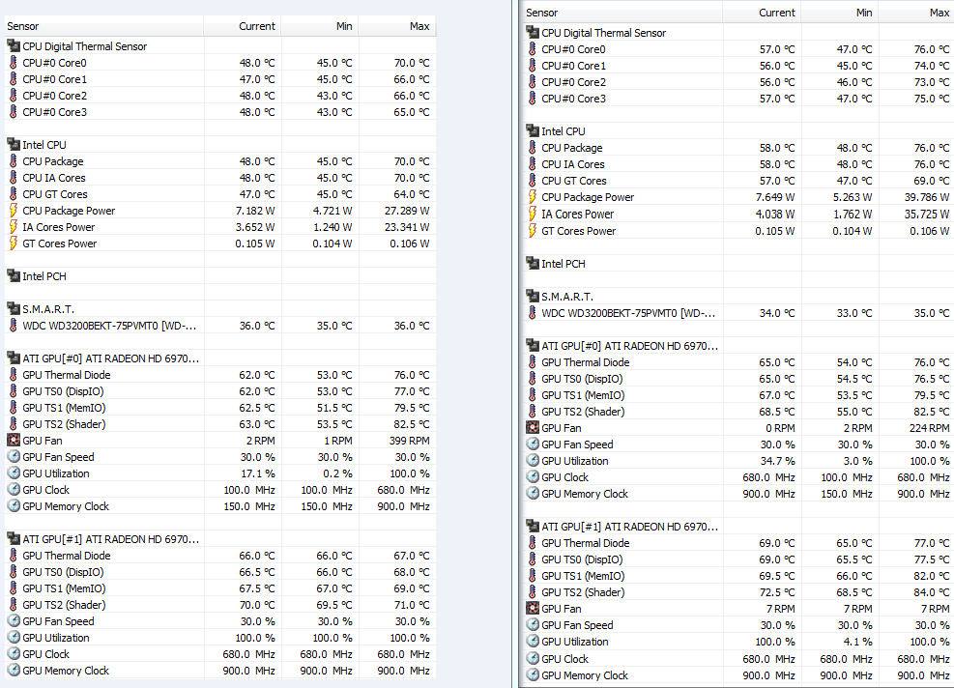Click the thermometer icon for the WDC drive showing 36.0 °C
954x688 pixels.
[x=14, y=326]
